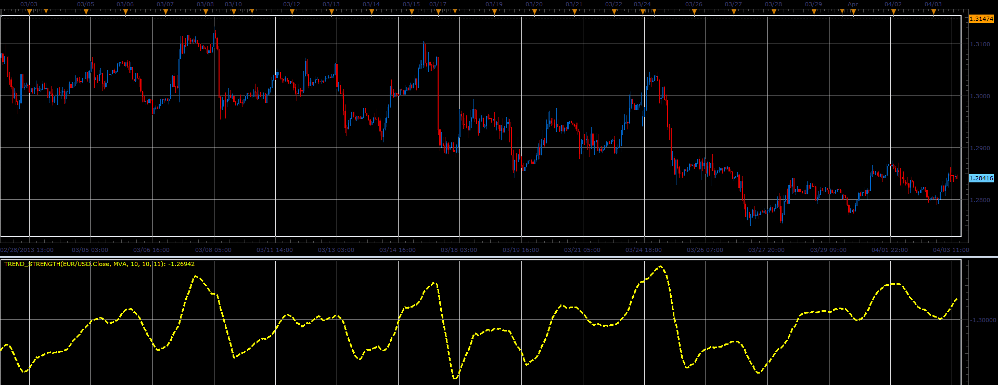Image resolution: width=998 pixels, height=385 pixels.
Task: Click the 03/21 05:00 time label
Action: pos(582,250)
